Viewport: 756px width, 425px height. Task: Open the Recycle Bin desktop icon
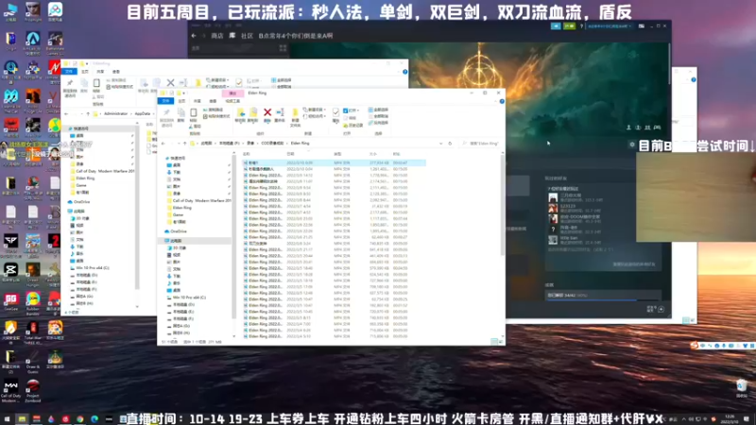point(742,388)
